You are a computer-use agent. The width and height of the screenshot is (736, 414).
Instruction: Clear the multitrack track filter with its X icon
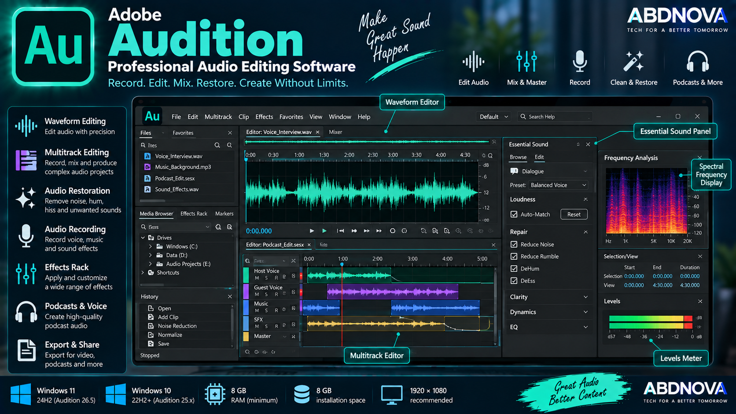294,261
